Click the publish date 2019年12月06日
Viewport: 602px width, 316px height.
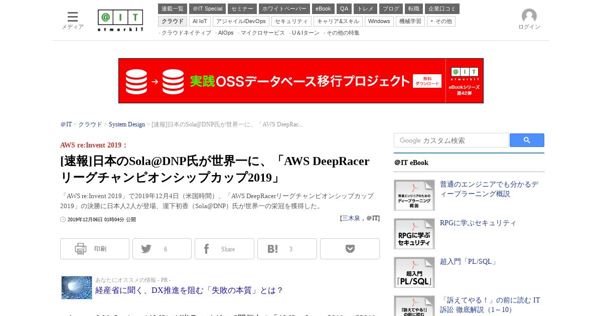coord(101,220)
